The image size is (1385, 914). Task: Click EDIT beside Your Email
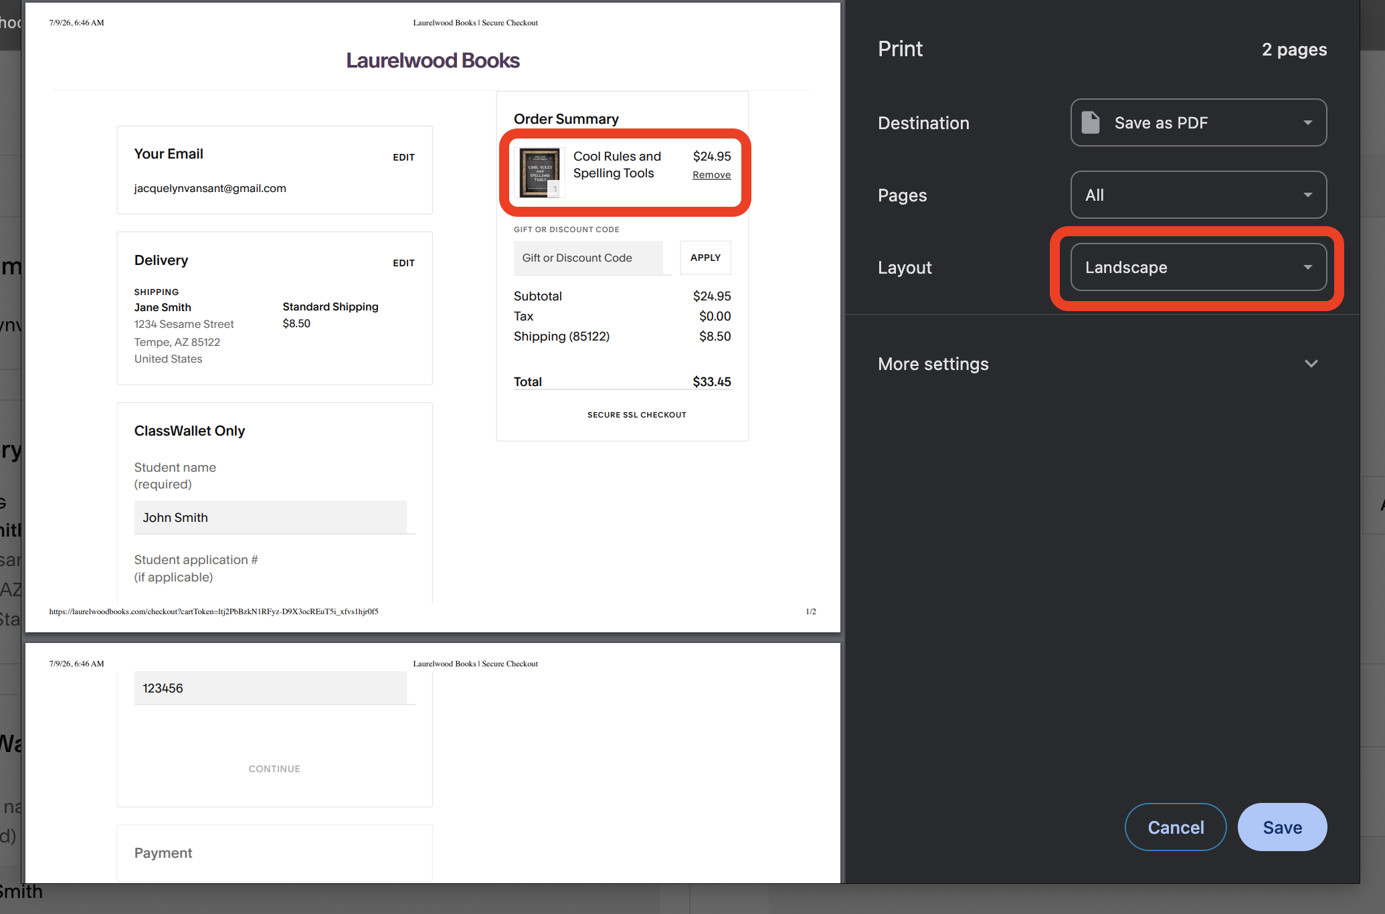[403, 157]
